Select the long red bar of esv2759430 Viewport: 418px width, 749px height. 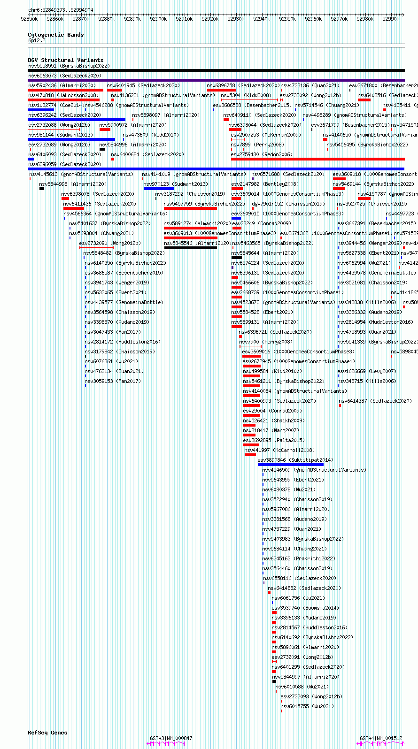tap(317, 159)
